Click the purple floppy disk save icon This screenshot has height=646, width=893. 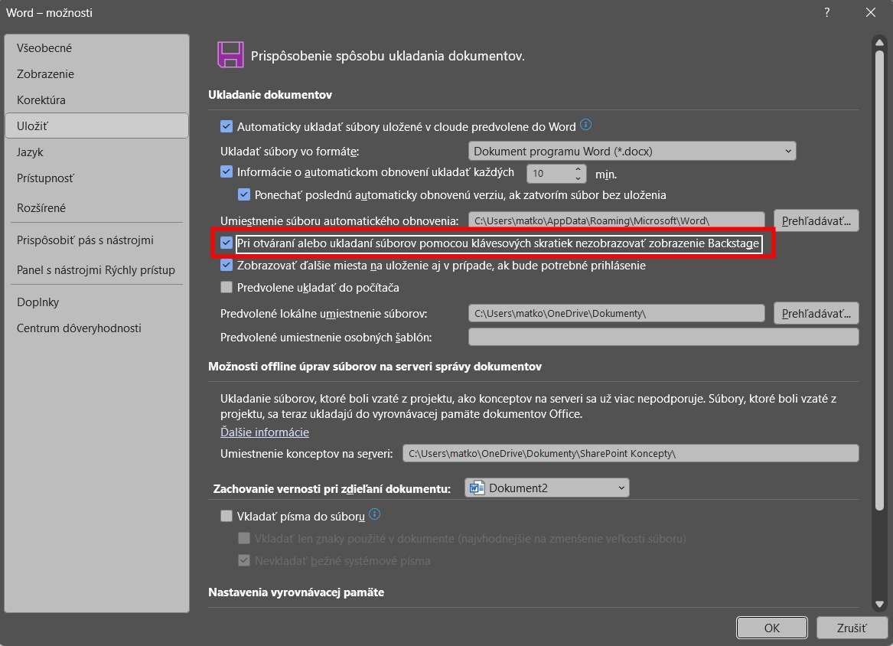pos(230,55)
